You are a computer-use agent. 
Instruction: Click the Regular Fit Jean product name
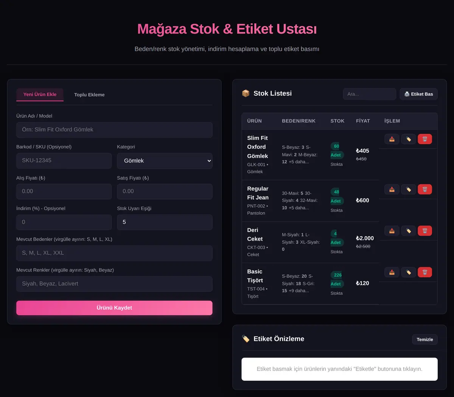(258, 193)
